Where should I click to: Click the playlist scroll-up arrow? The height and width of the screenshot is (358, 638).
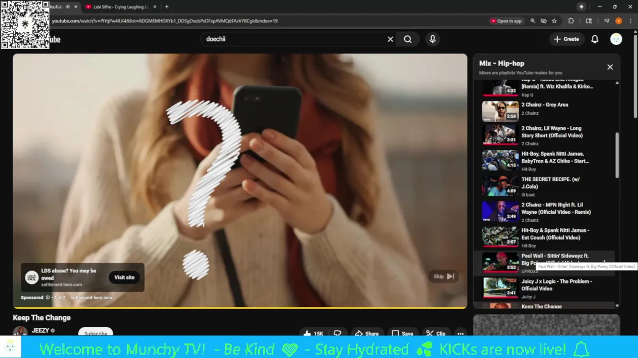(x=617, y=83)
